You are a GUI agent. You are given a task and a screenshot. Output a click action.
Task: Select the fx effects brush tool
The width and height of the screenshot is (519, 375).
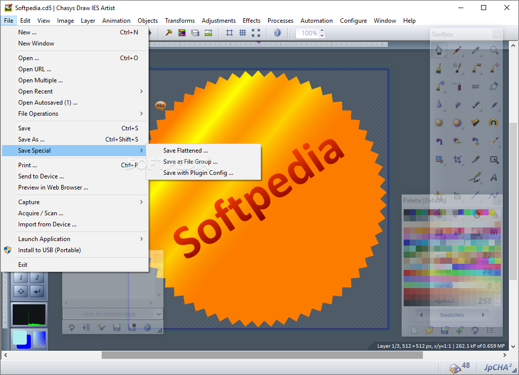(x=457, y=68)
